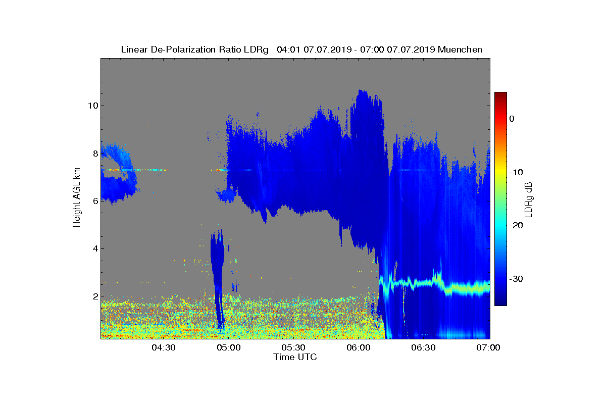Click the plot title mentioning Muenchen

[x=301, y=49]
